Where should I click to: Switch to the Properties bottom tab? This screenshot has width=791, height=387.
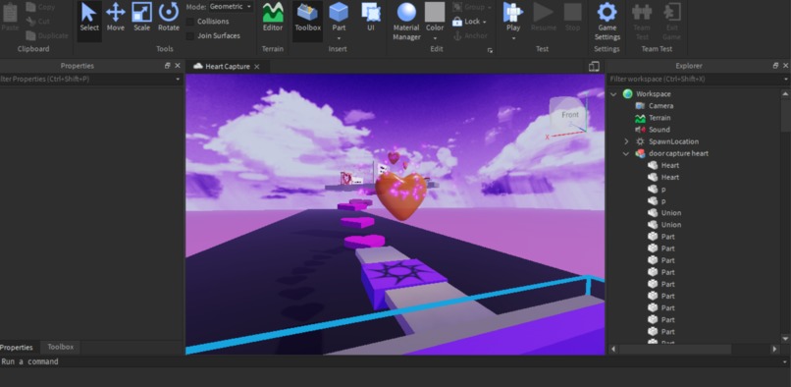coord(16,347)
